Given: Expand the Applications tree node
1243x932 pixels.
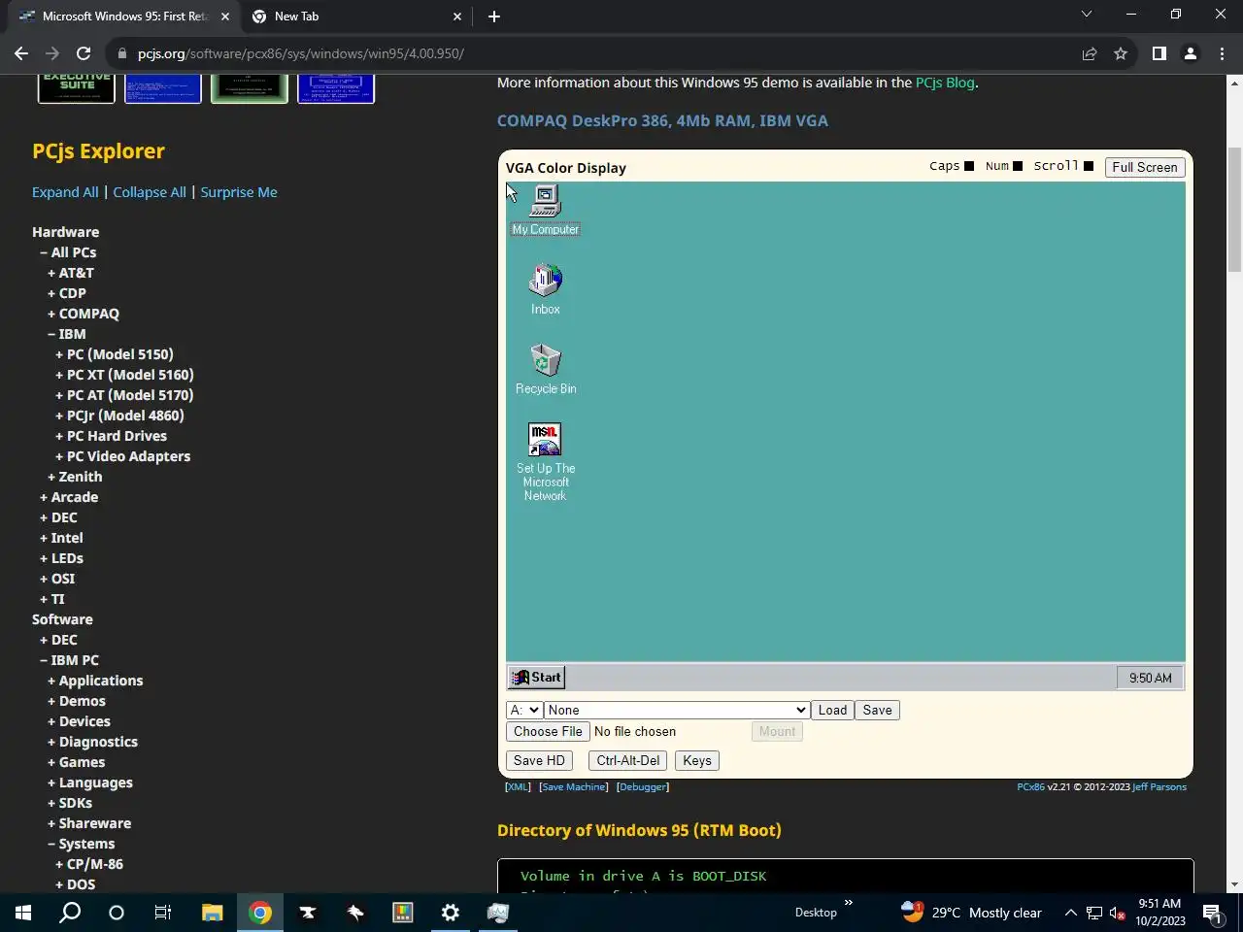Looking at the screenshot, I should tap(95, 681).
